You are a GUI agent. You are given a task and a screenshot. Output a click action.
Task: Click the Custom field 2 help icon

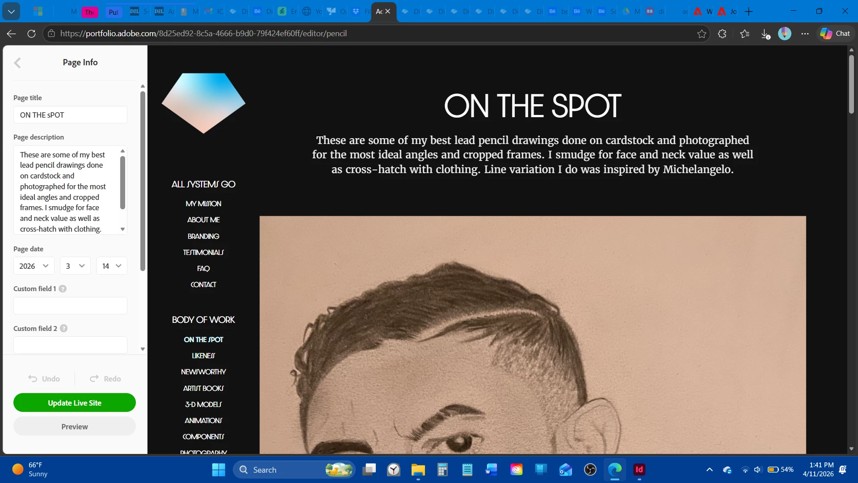point(63,329)
